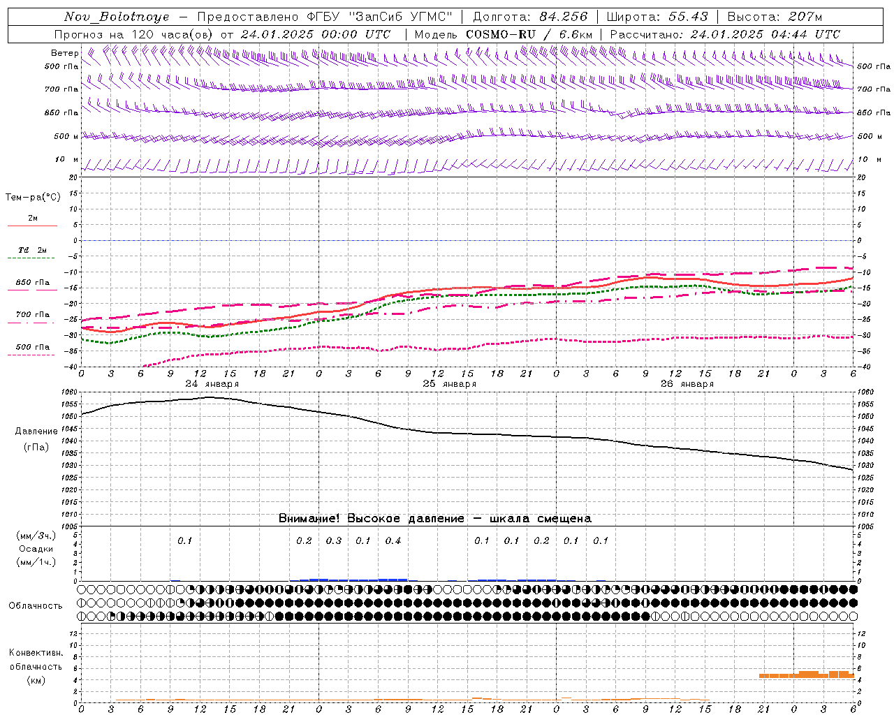894x715 pixels.
Task: Click the Осадки precipitation label
Action: coord(36,549)
